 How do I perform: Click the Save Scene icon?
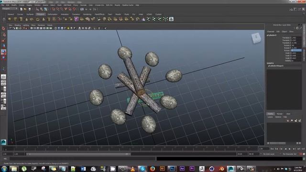click(30, 9)
